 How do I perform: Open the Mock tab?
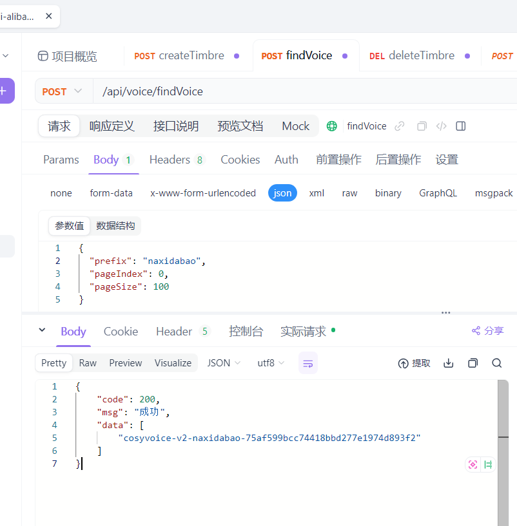tap(295, 126)
